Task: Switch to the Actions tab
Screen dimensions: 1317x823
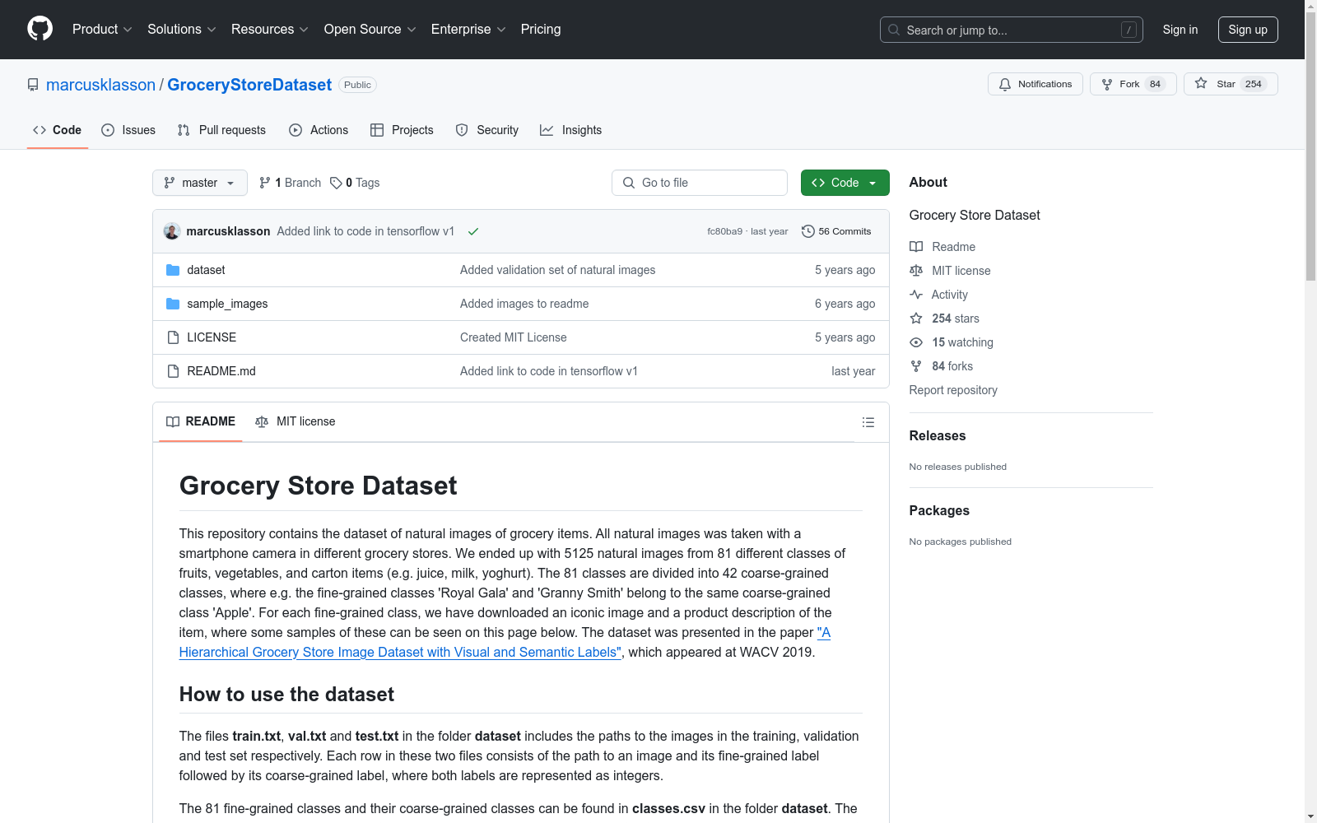Action: click(x=319, y=130)
